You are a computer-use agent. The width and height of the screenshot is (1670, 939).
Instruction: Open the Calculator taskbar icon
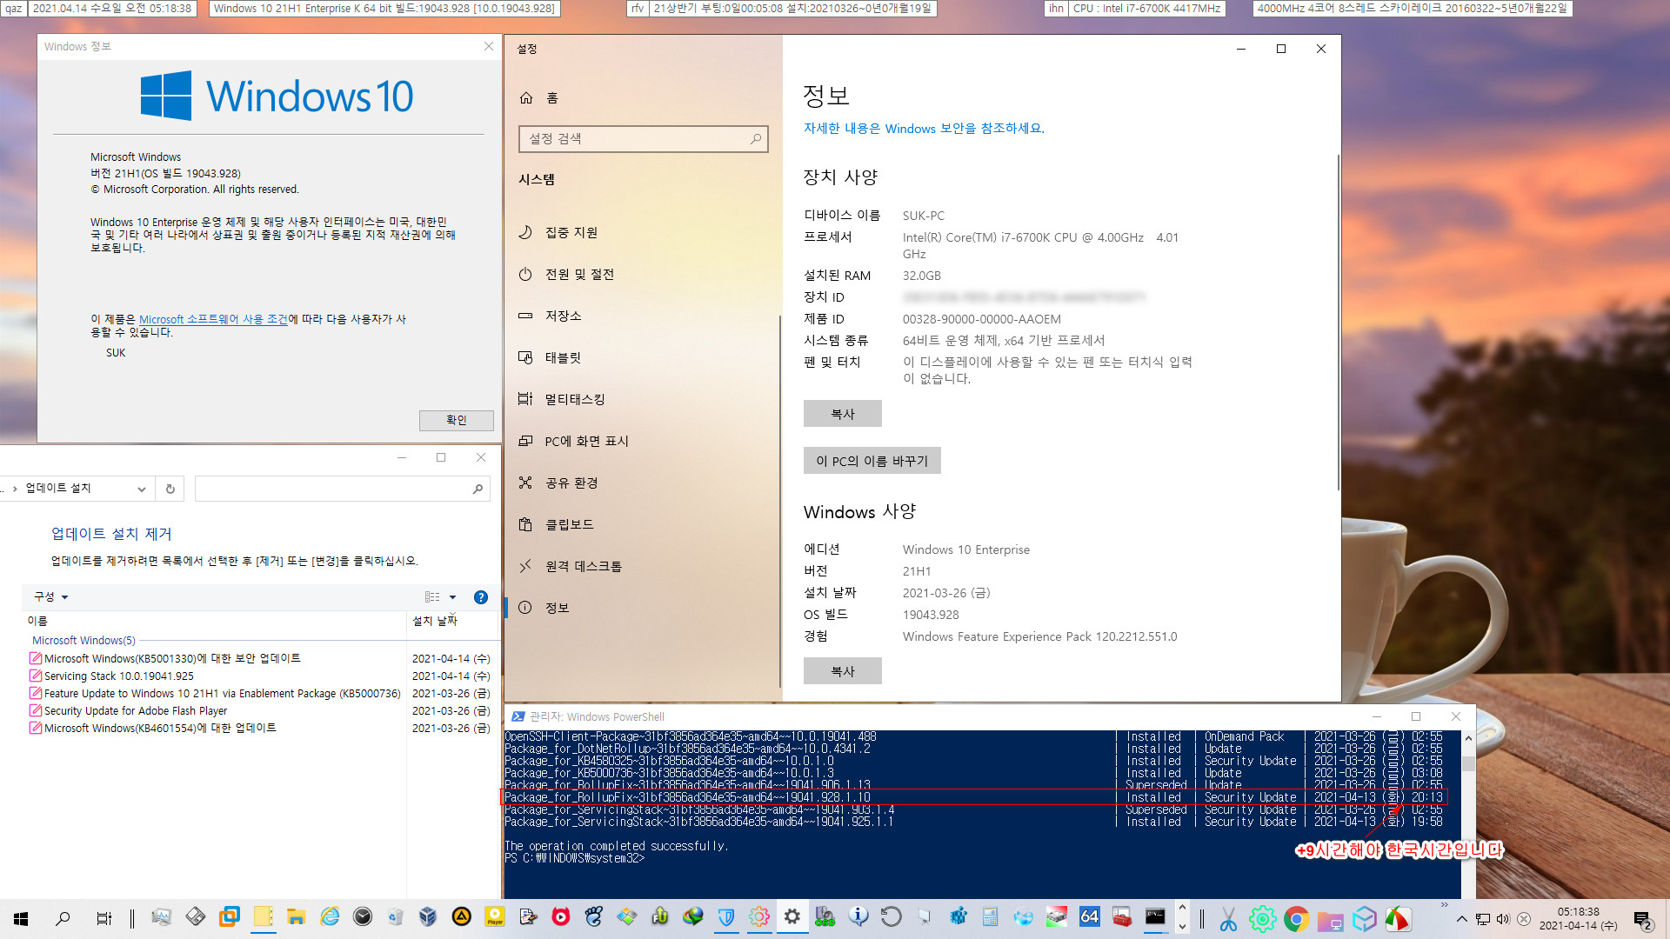[991, 916]
